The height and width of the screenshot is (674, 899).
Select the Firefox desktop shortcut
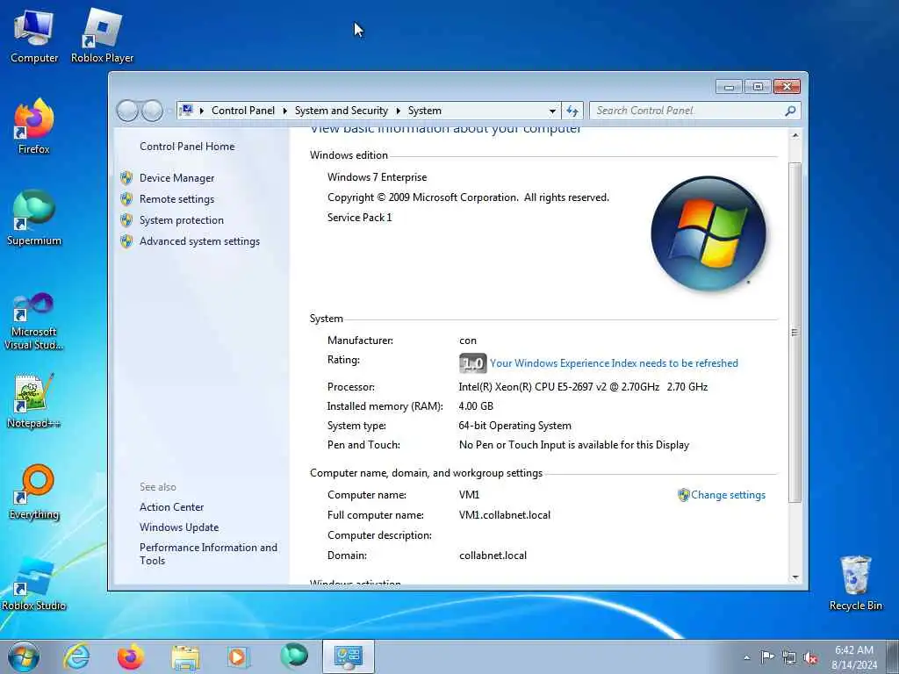(x=34, y=126)
